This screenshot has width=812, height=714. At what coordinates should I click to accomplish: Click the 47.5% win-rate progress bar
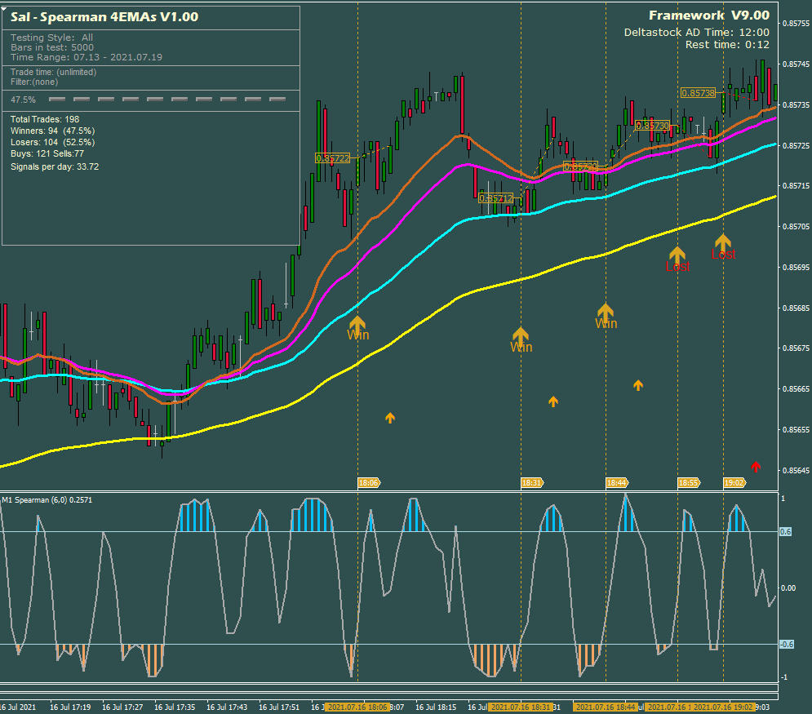[x=167, y=100]
